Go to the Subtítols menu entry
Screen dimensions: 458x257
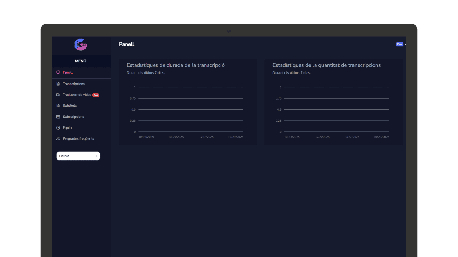pyautogui.click(x=70, y=106)
